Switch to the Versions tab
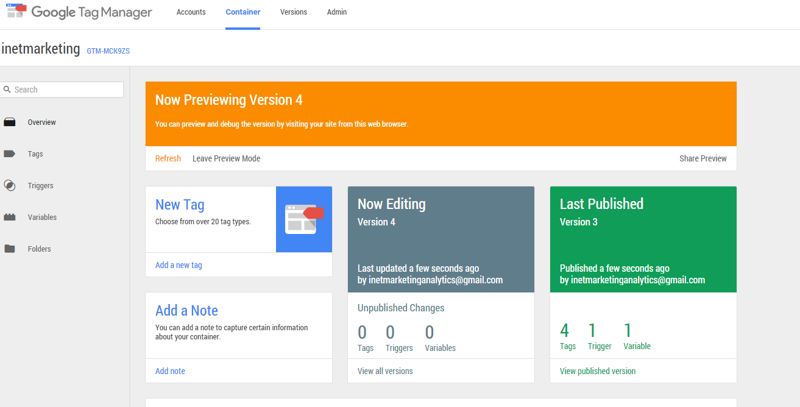This screenshot has height=407, width=800. point(294,12)
